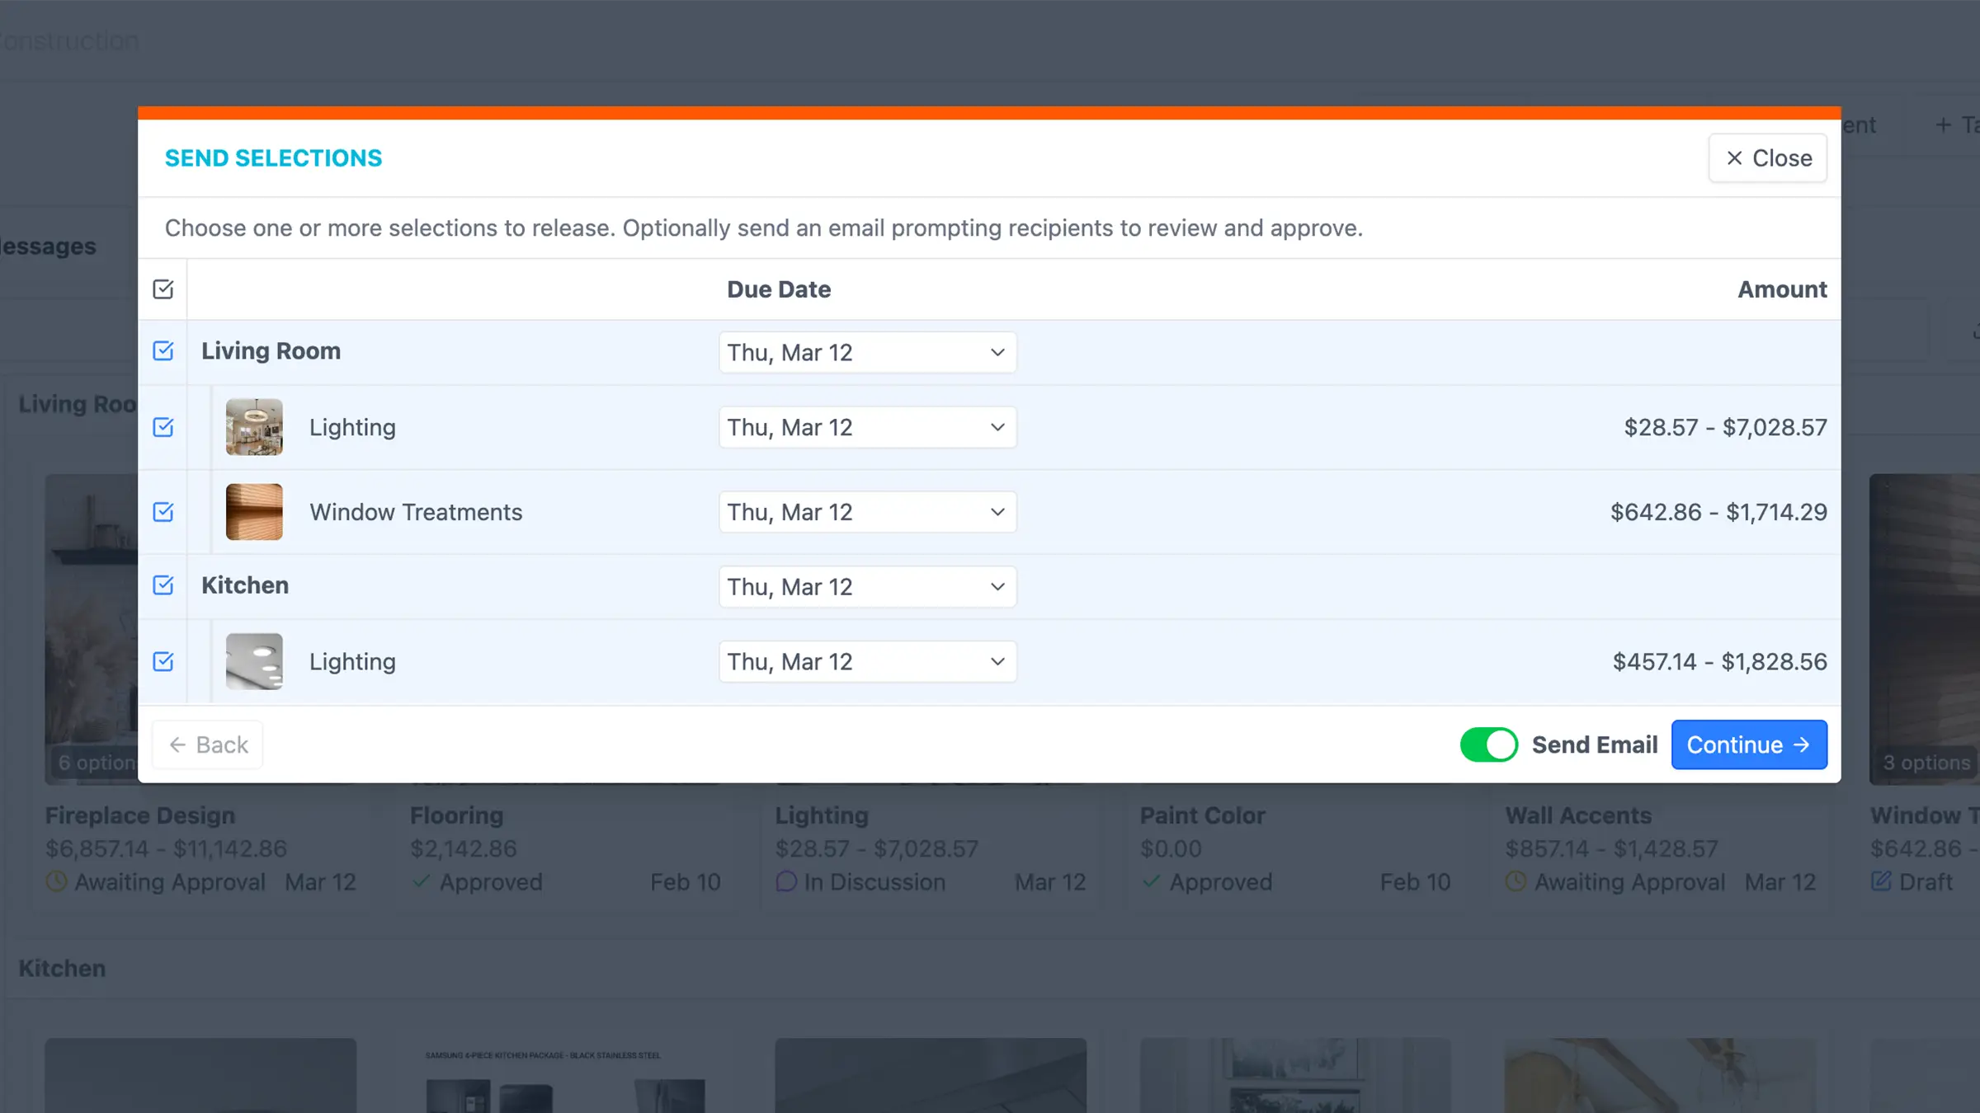
Task: Uncheck the Living Room group checkbox
Action: tap(163, 351)
